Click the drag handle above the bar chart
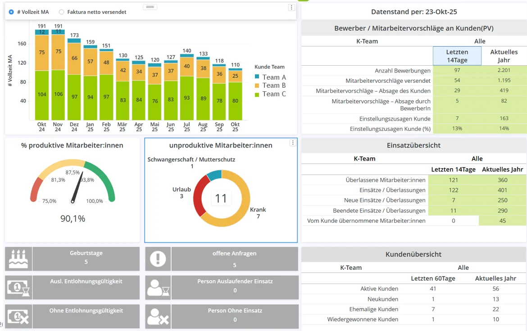Image resolution: width=527 pixels, height=331 pixels. point(149,7)
